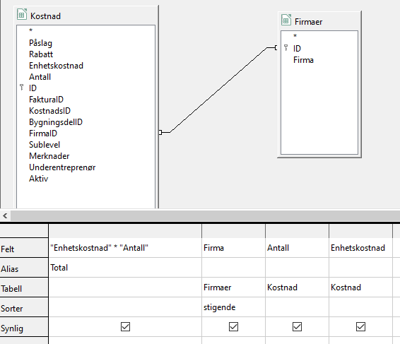The height and width of the screenshot is (344, 400).
Task: Select the join line connector at the Kostnad table
Action: (x=160, y=132)
